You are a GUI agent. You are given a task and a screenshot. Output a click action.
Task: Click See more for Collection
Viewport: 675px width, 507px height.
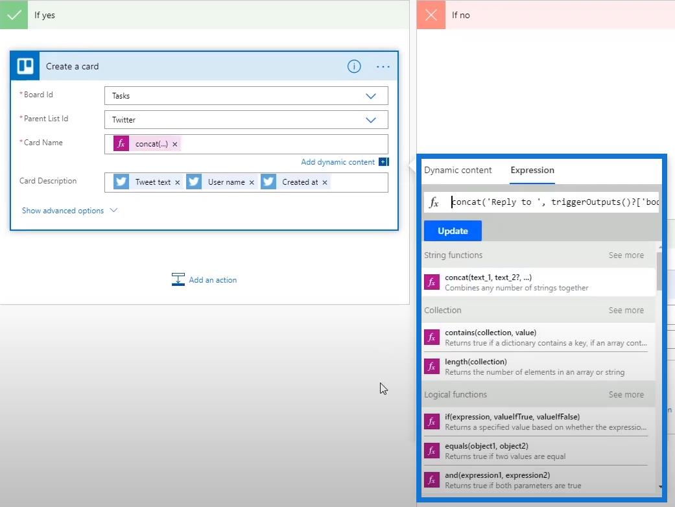pyautogui.click(x=626, y=311)
